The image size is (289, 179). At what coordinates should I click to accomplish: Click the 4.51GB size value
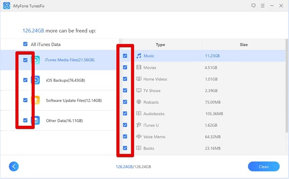coord(211,68)
